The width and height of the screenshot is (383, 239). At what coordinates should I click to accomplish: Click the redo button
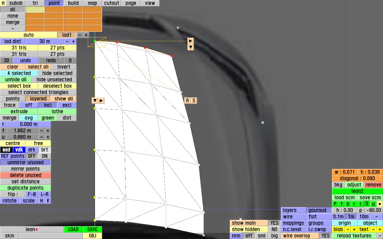point(51,61)
